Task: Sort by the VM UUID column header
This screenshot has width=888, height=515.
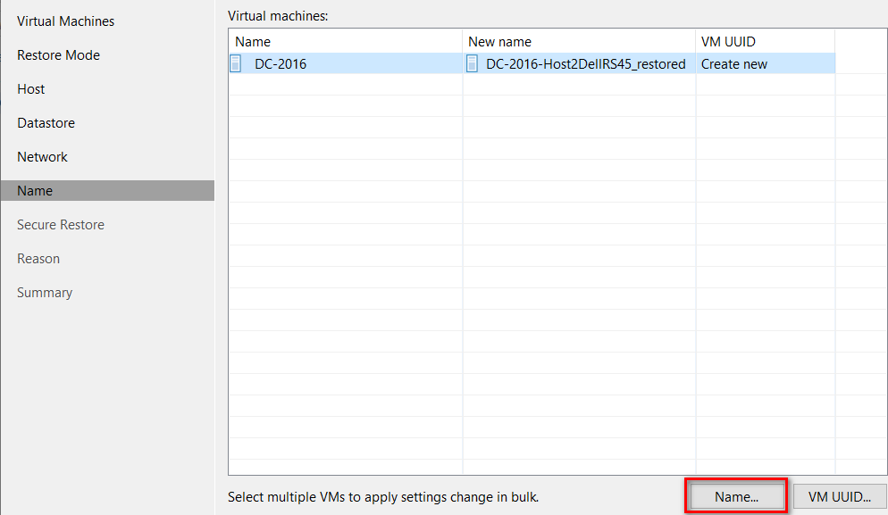Action: point(765,42)
